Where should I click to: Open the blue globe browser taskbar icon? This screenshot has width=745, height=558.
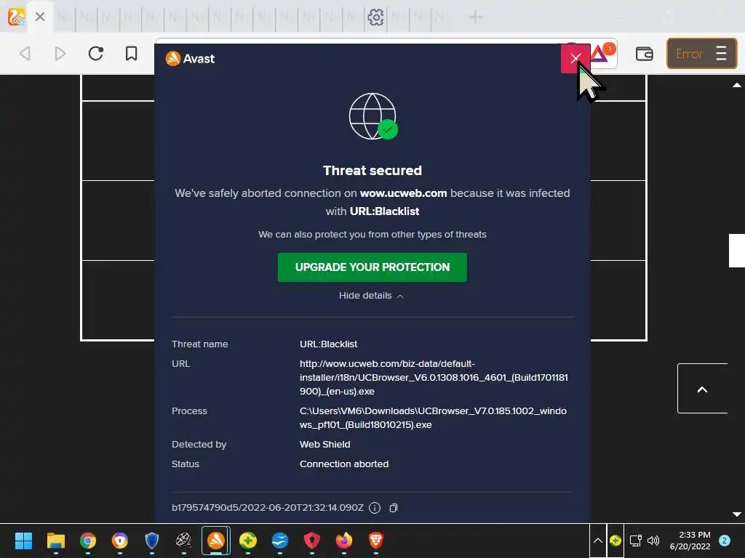click(x=280, y=541)
